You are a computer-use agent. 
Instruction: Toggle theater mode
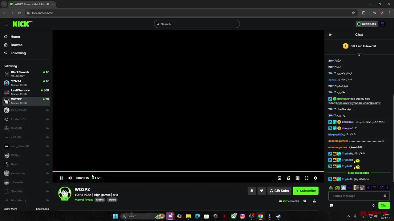297,178
